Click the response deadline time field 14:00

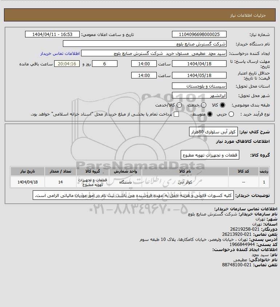(x=144, y=64)
